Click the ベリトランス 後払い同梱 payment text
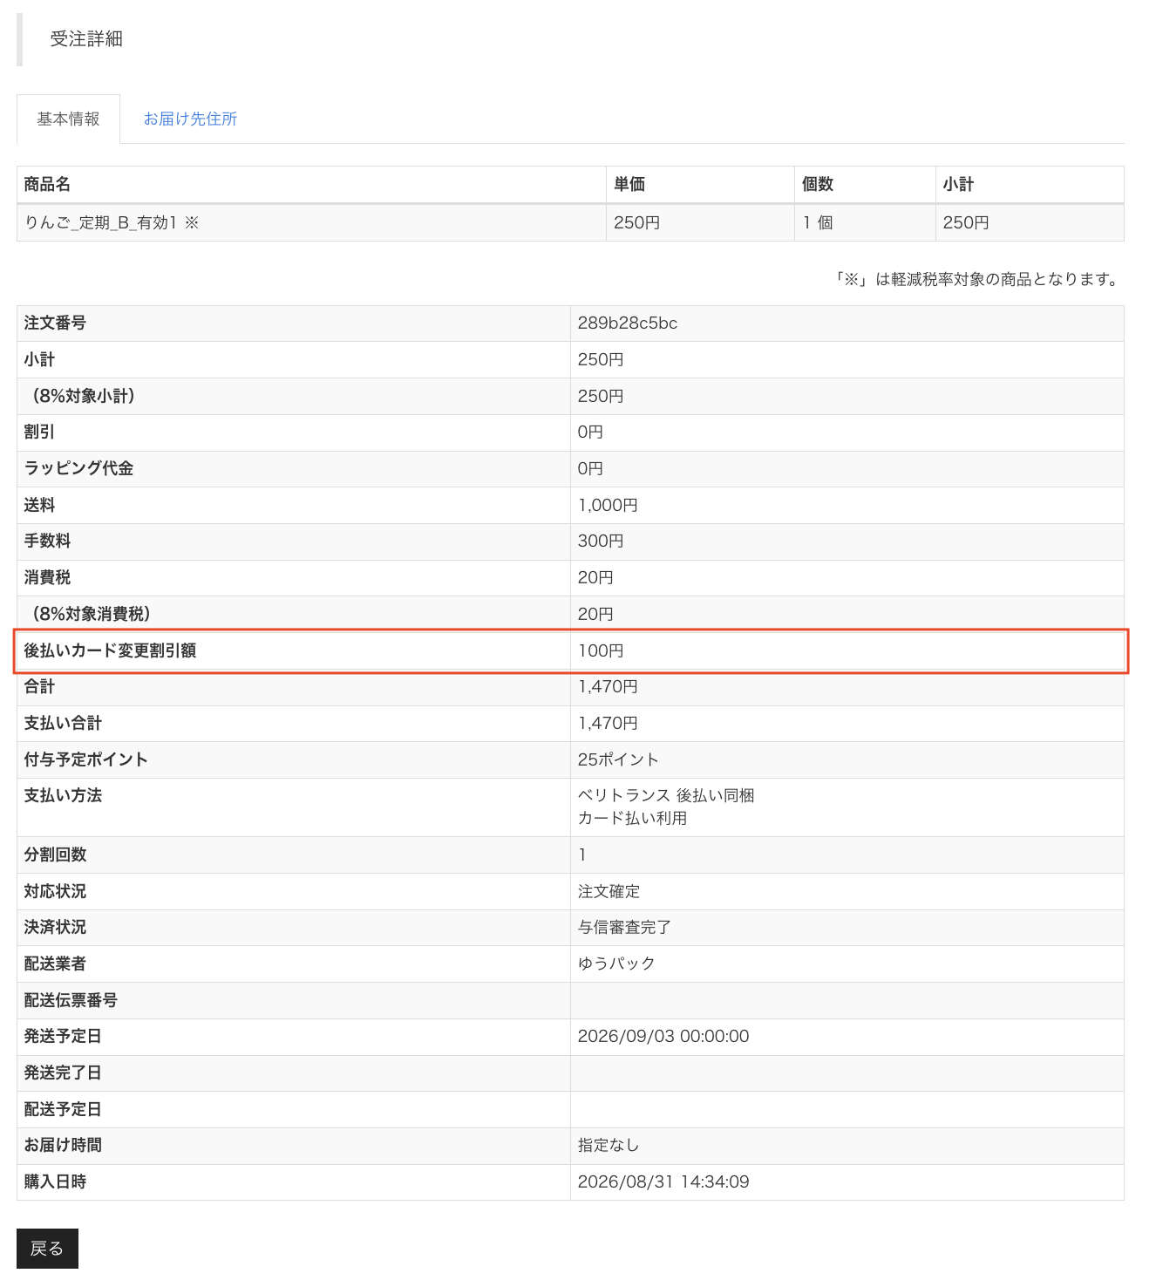 point(666,796)
